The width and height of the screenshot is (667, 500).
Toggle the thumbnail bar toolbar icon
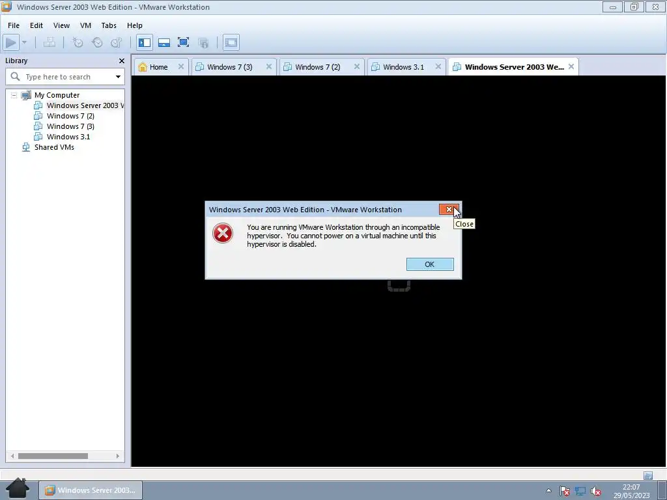[x=163, y=42]
